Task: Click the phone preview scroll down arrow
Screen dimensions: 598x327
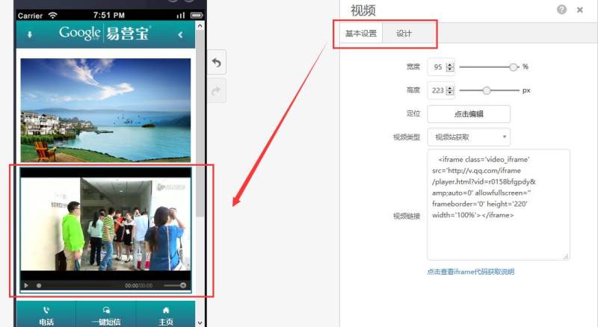Action: click(x=200, y=323)
